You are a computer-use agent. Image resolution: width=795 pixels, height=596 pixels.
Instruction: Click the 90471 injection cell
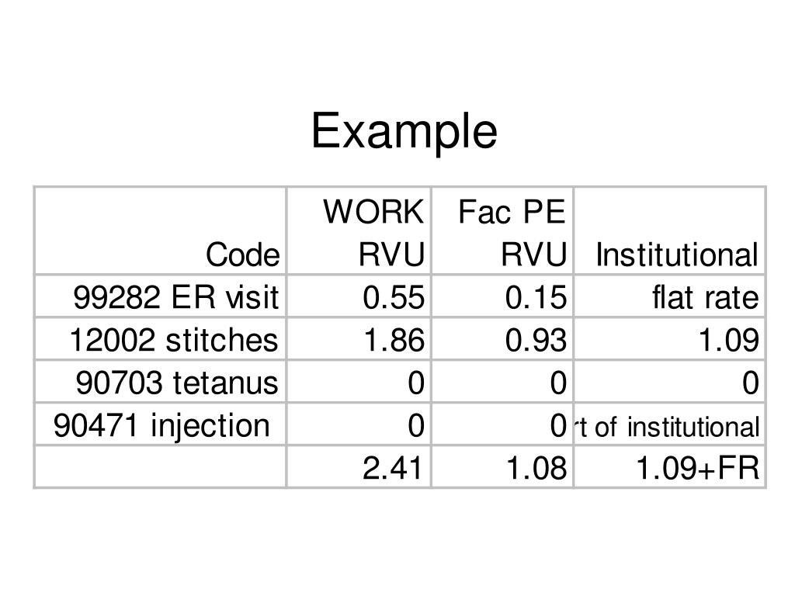point(161,425)
